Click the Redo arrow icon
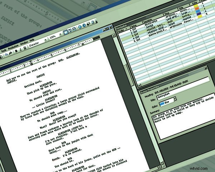The image size is (215, 172). tap(11, 53)
